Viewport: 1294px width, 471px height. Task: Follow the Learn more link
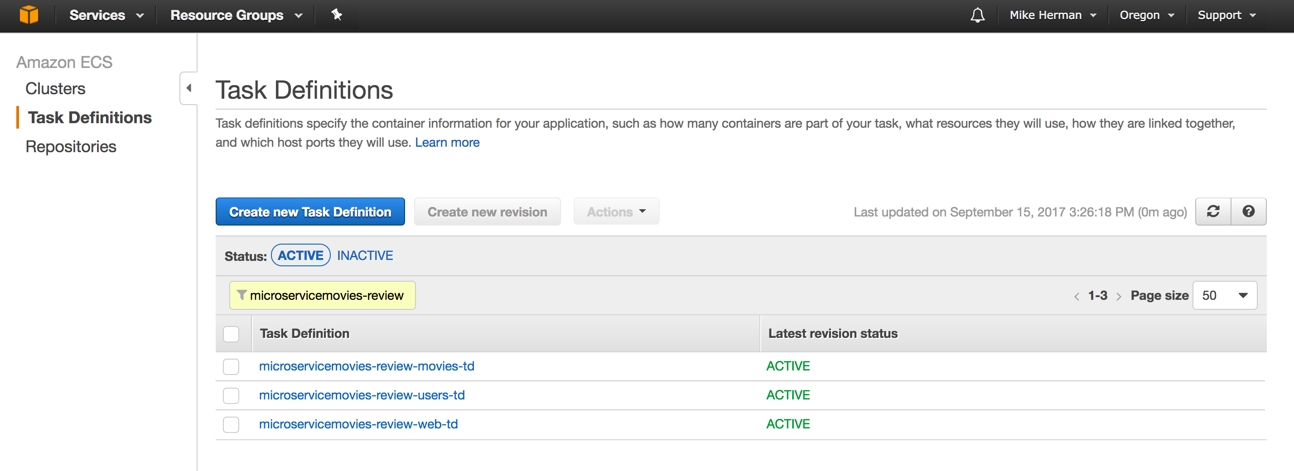(x=447, y=142)
